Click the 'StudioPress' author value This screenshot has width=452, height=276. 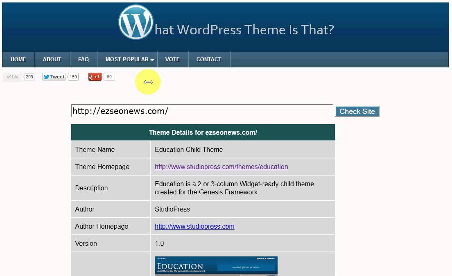[172, 209]
